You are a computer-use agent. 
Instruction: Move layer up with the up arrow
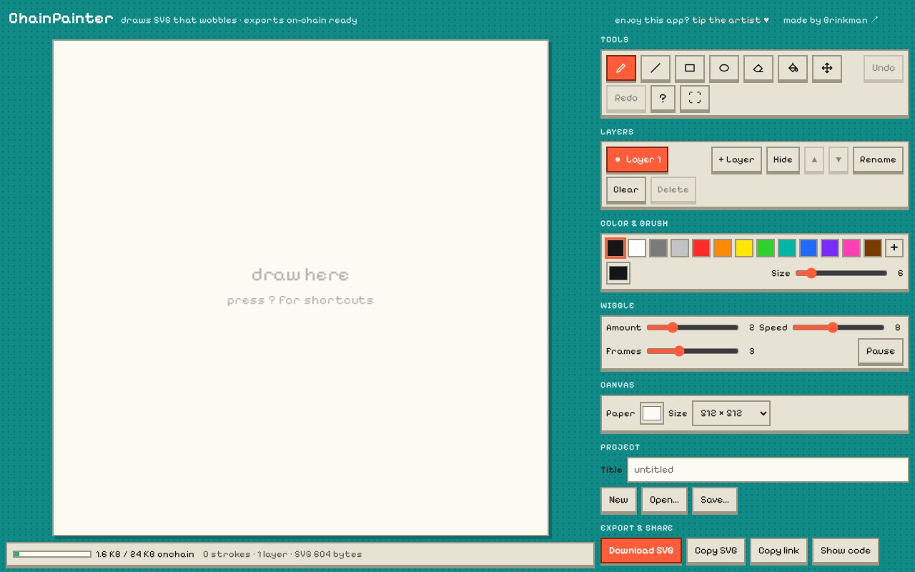pos(814,159)
